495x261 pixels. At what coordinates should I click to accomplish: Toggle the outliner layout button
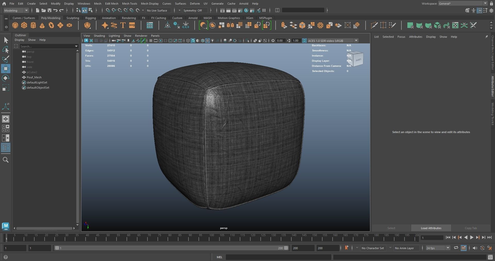(6, 147)
